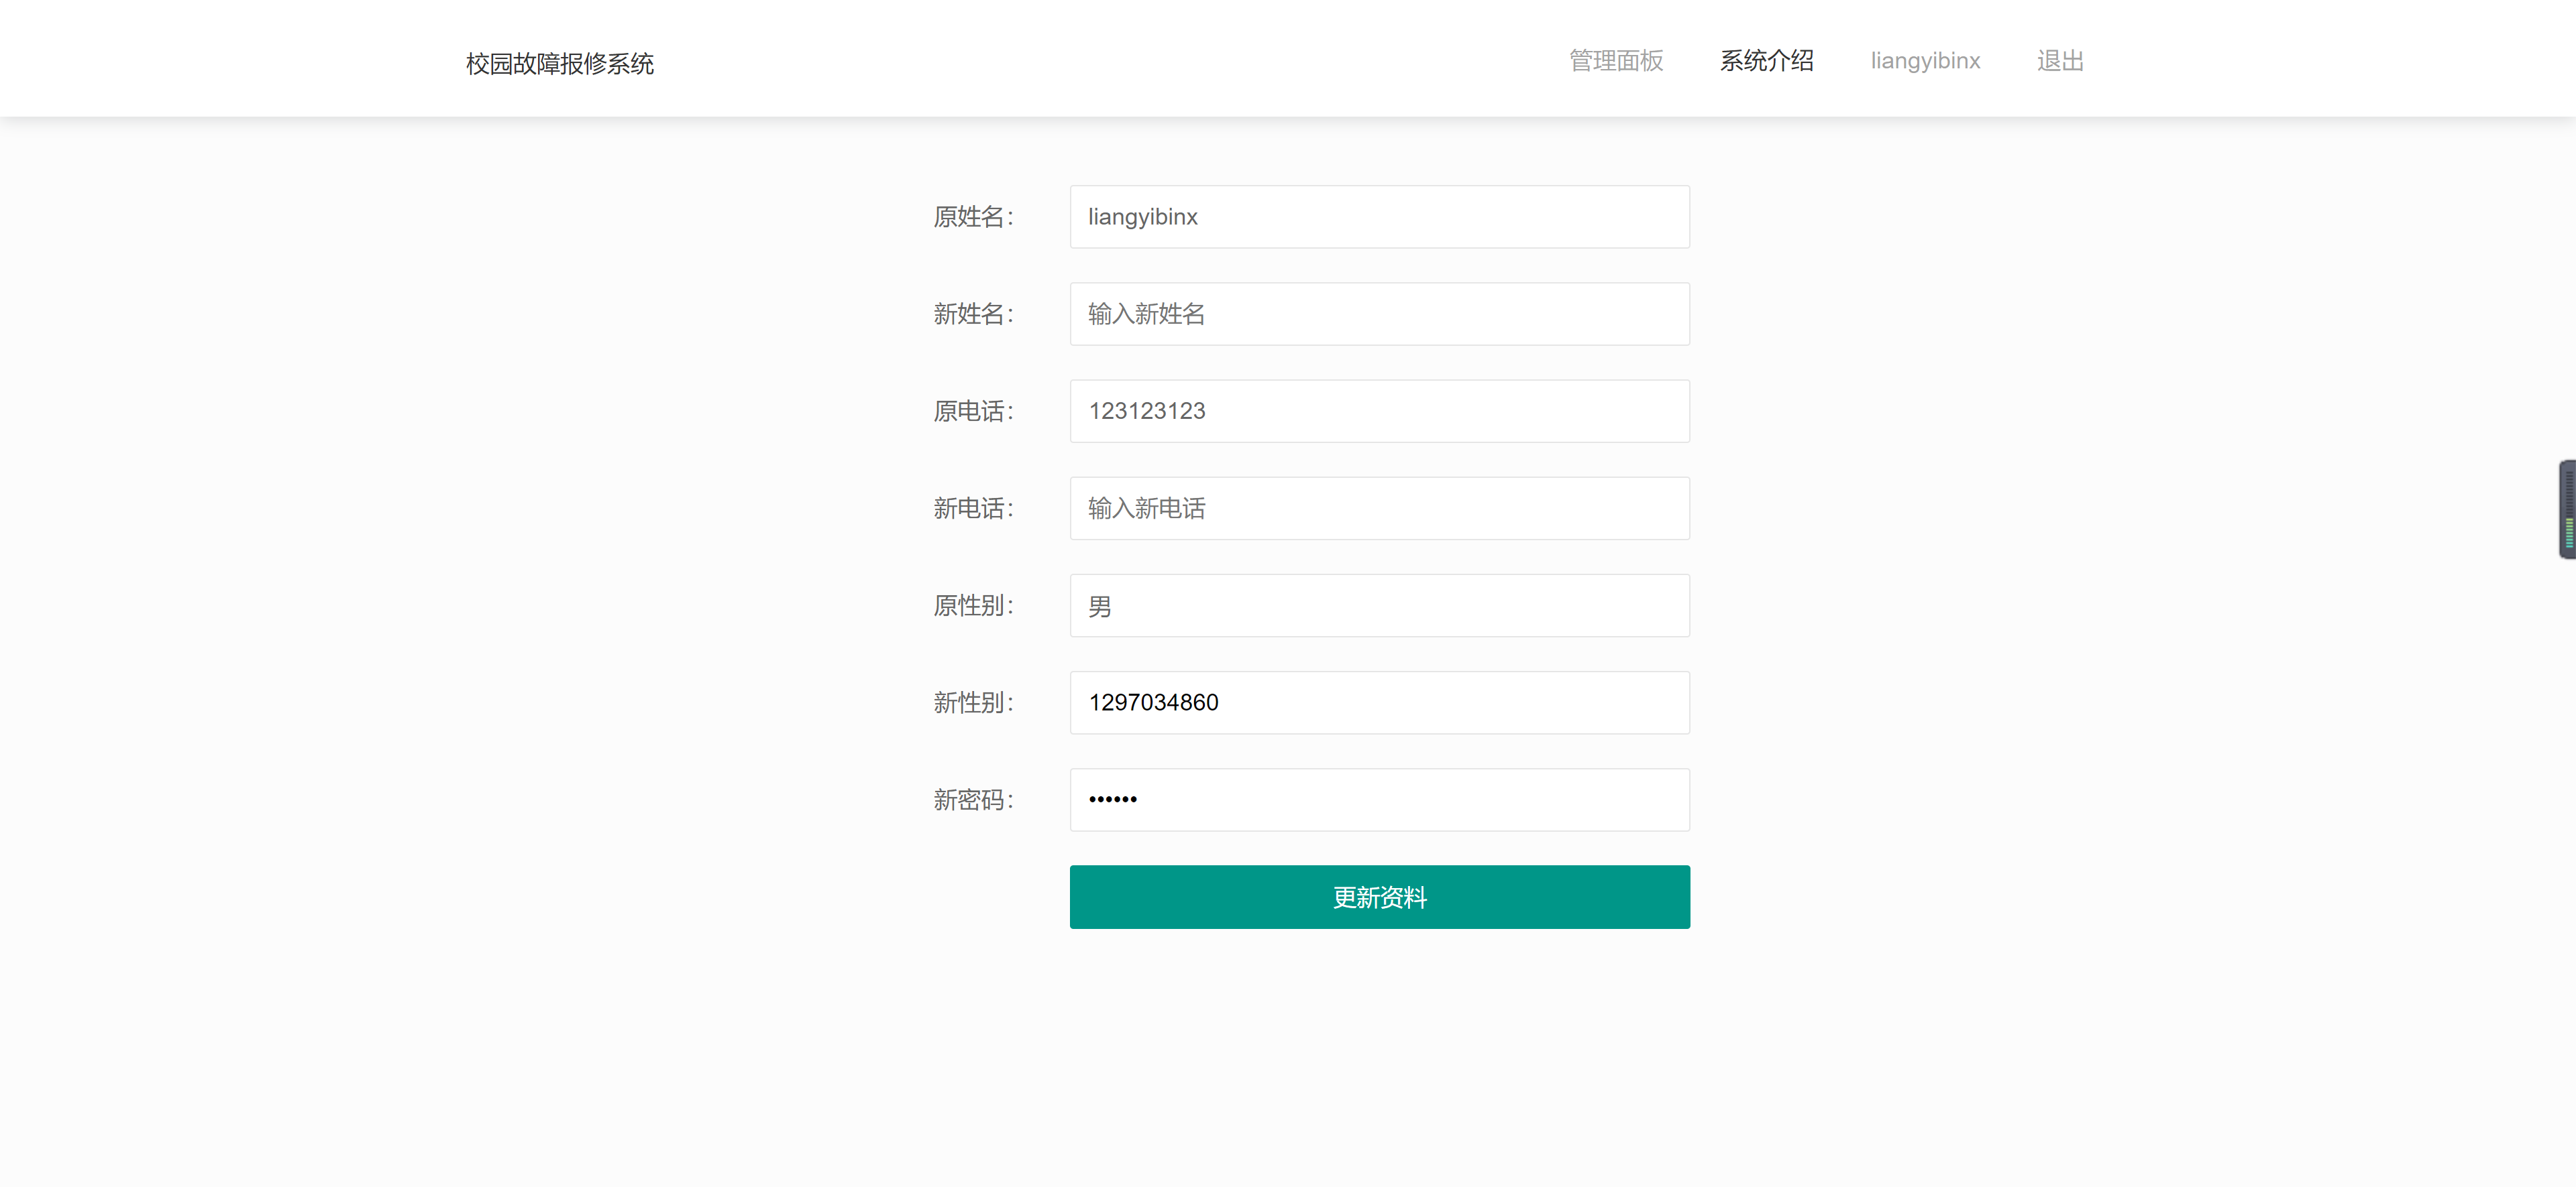Open the liangyibinx user menu

pyautogui.click(x=1924, y=61)
